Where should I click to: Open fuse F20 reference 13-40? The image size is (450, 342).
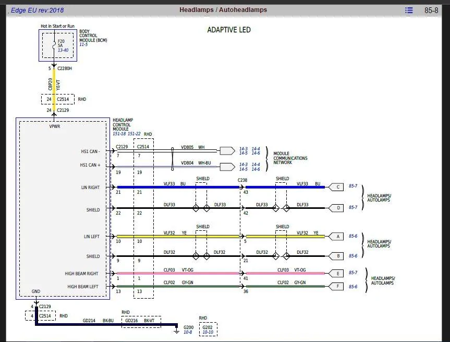pos(63,50)
